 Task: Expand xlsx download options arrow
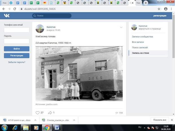[74, 120]
